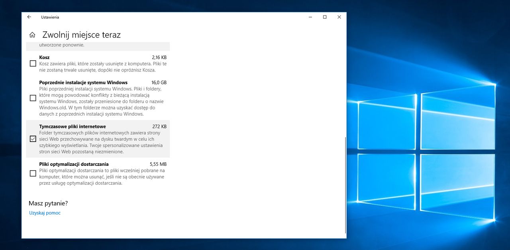Select the Kosz item title

(x=44, y=57)
